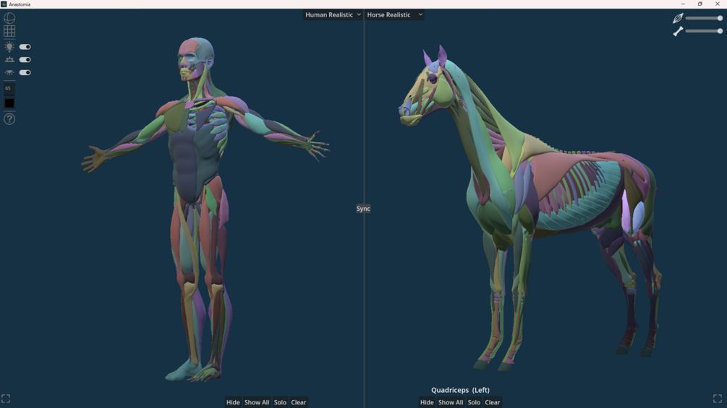727x408 pixels.
Task: Click Hide under the horse model
Action: pyautogui.click(x=427, y=402)
